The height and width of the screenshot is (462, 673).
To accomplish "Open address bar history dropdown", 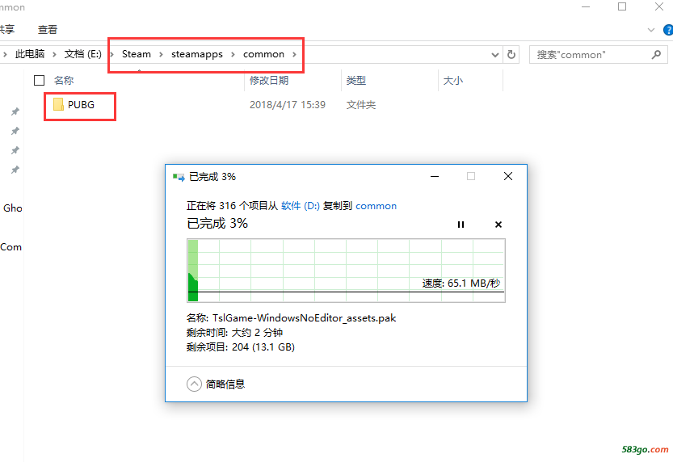I will point(495,54).
